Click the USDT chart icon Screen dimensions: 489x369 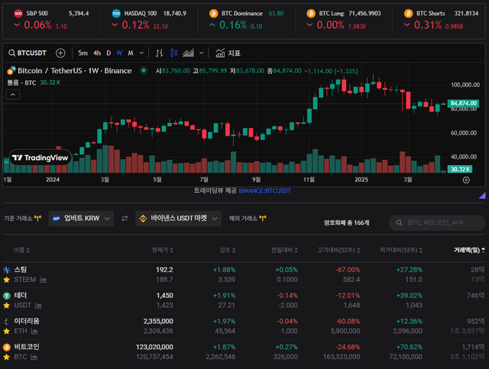38,306
